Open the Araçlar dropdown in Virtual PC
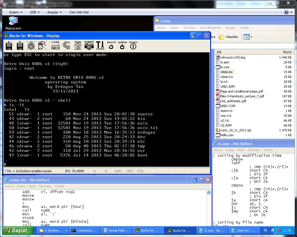 click(54, 12)
